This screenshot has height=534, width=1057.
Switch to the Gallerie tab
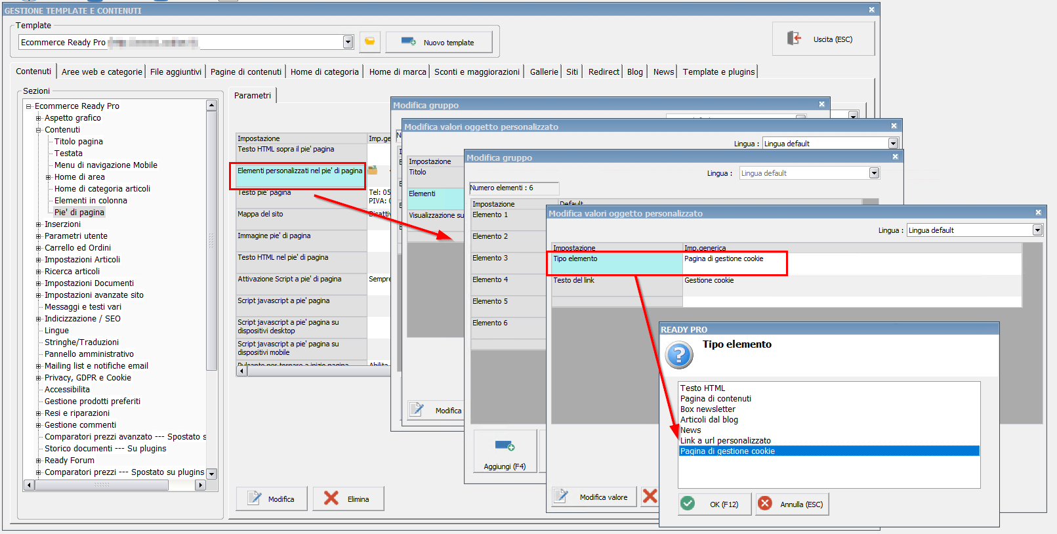[x=544, y=72]
